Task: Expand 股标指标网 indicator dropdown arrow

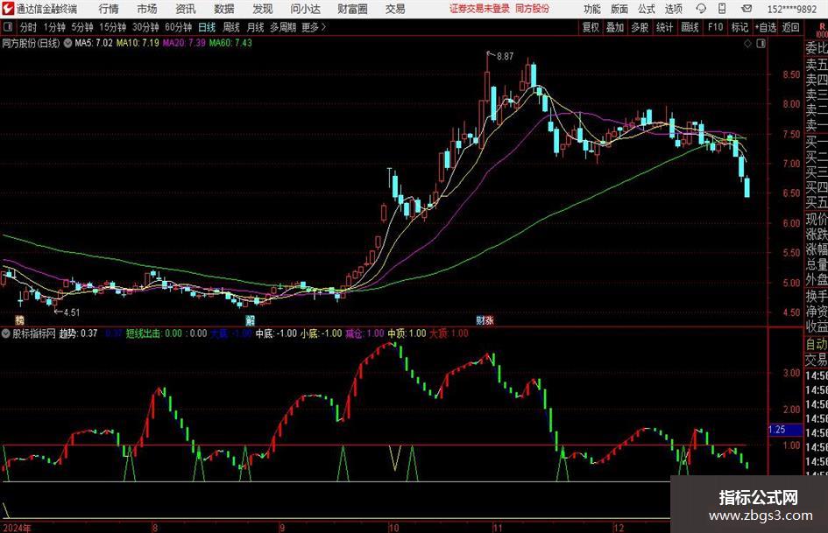Action: tap(6, 333)
